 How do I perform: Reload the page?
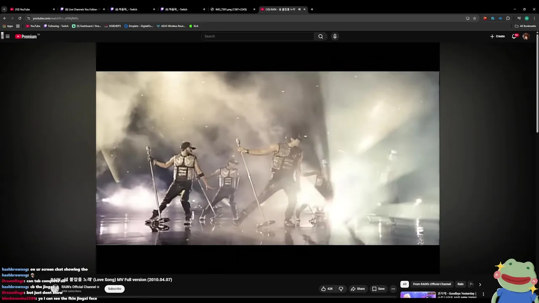click(x=19, y=18)
